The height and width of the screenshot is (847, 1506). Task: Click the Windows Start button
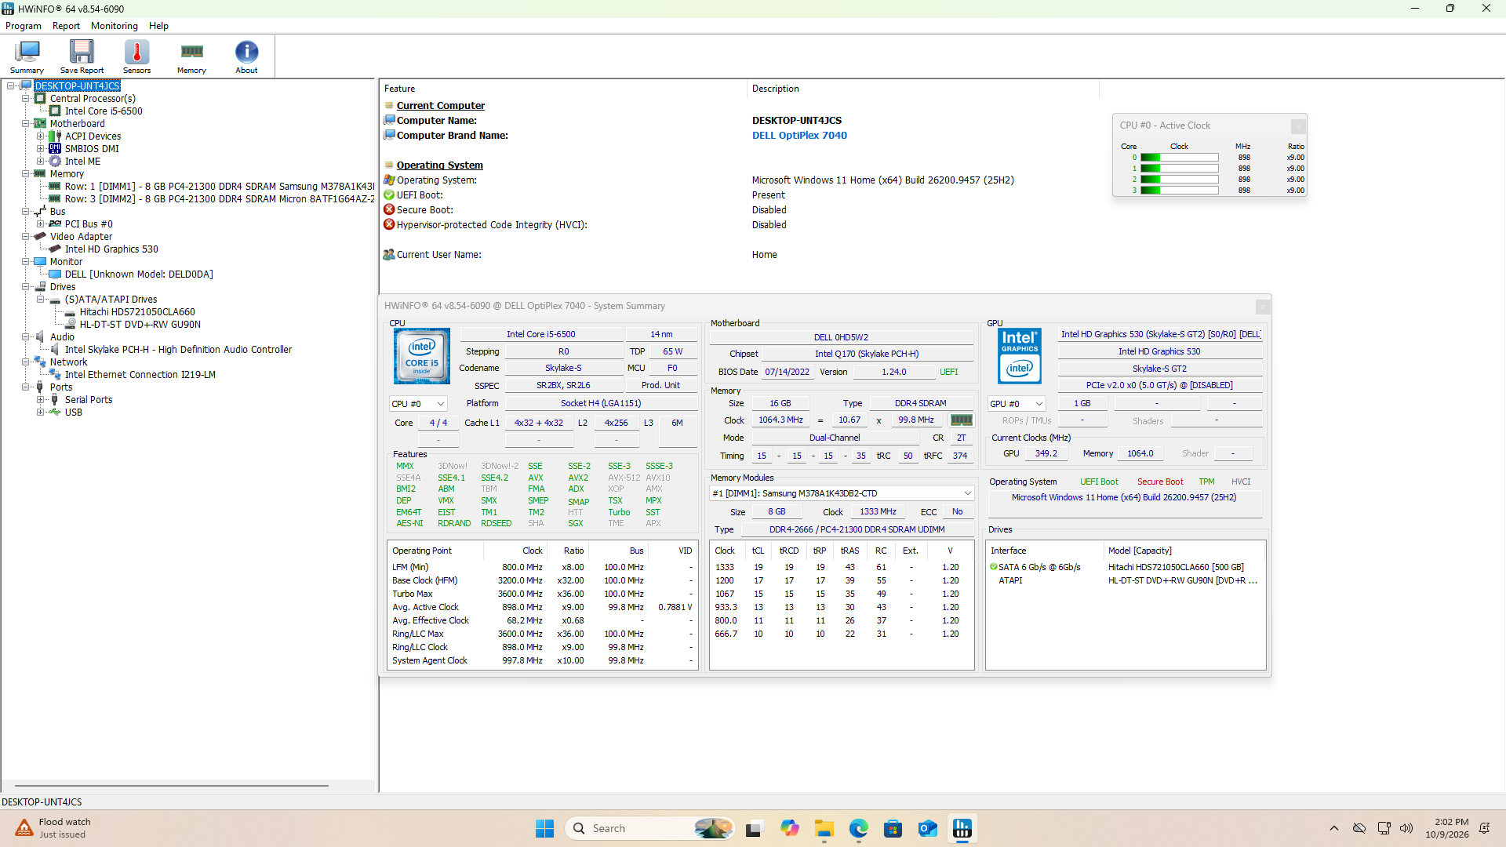tap(544, 828)
